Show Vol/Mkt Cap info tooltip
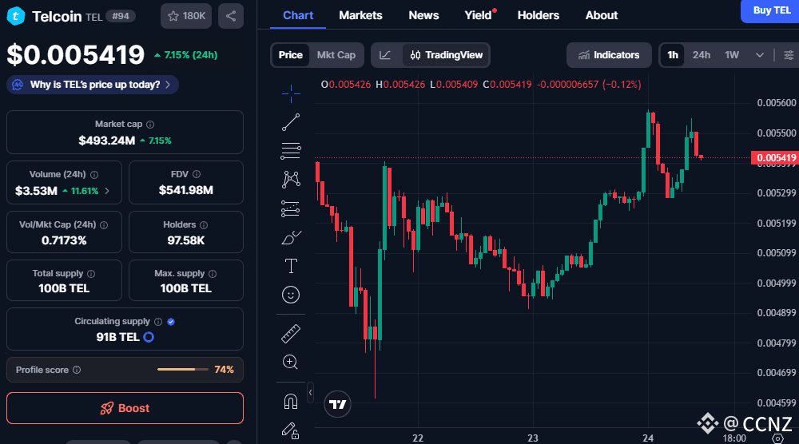This screenshot has width=799, height=444. [104, 225]
